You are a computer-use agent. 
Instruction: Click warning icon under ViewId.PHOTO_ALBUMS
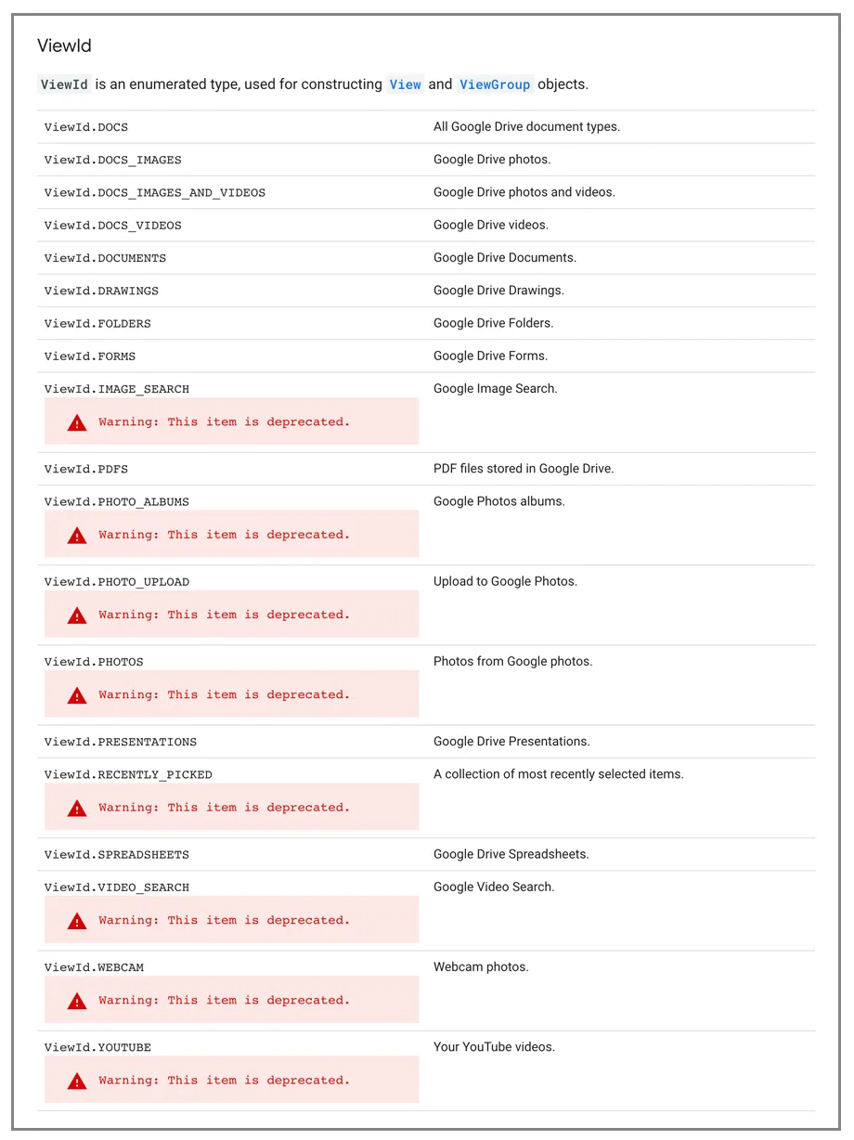coord(77,536)
